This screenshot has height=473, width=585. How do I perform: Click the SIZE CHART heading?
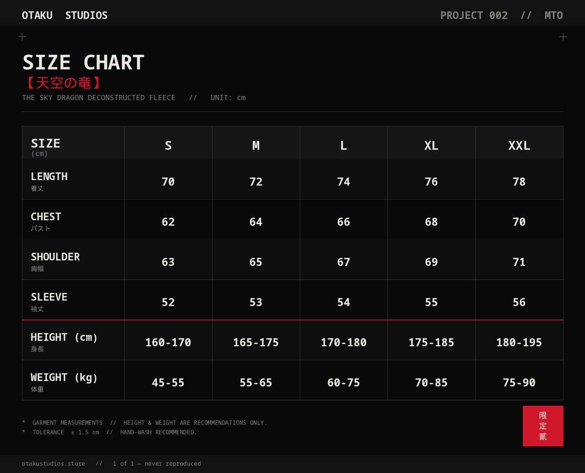84,63
